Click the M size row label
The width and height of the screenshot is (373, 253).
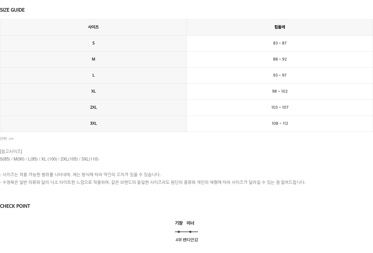tap(94, 59)
